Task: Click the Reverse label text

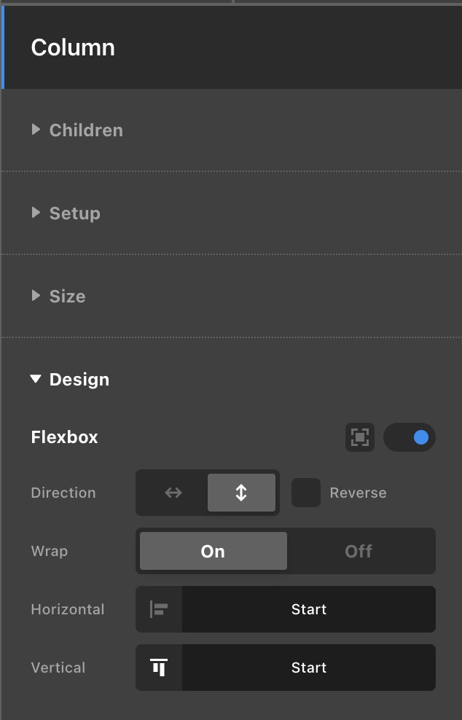Action: point(359,493)
